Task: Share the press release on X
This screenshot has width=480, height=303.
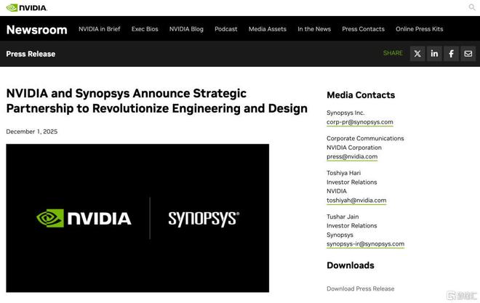Action: pos(417,54)
